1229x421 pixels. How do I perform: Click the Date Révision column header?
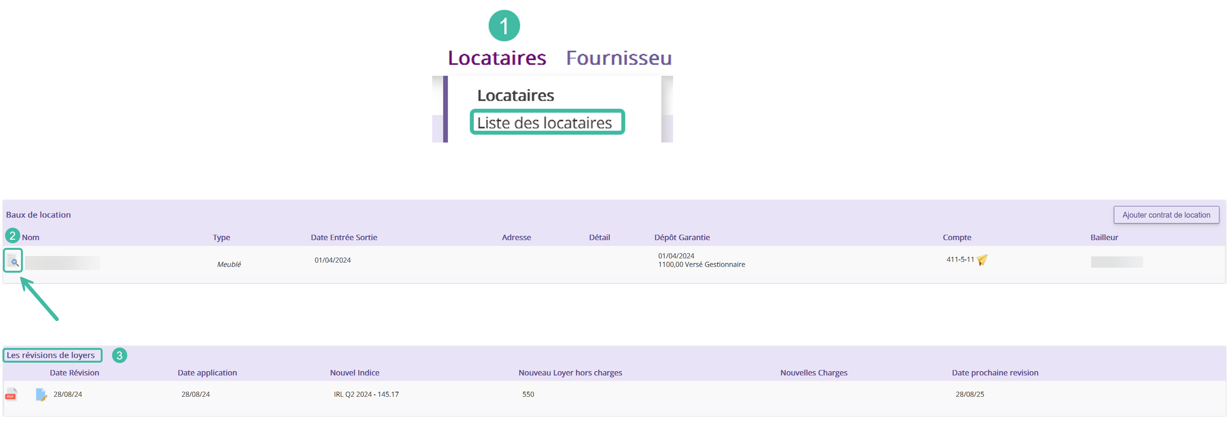point(75,373)
